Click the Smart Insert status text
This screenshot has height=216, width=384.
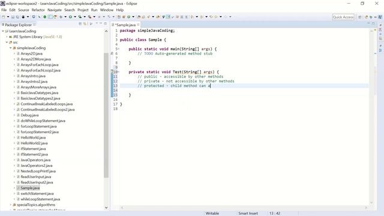(248, 214)
